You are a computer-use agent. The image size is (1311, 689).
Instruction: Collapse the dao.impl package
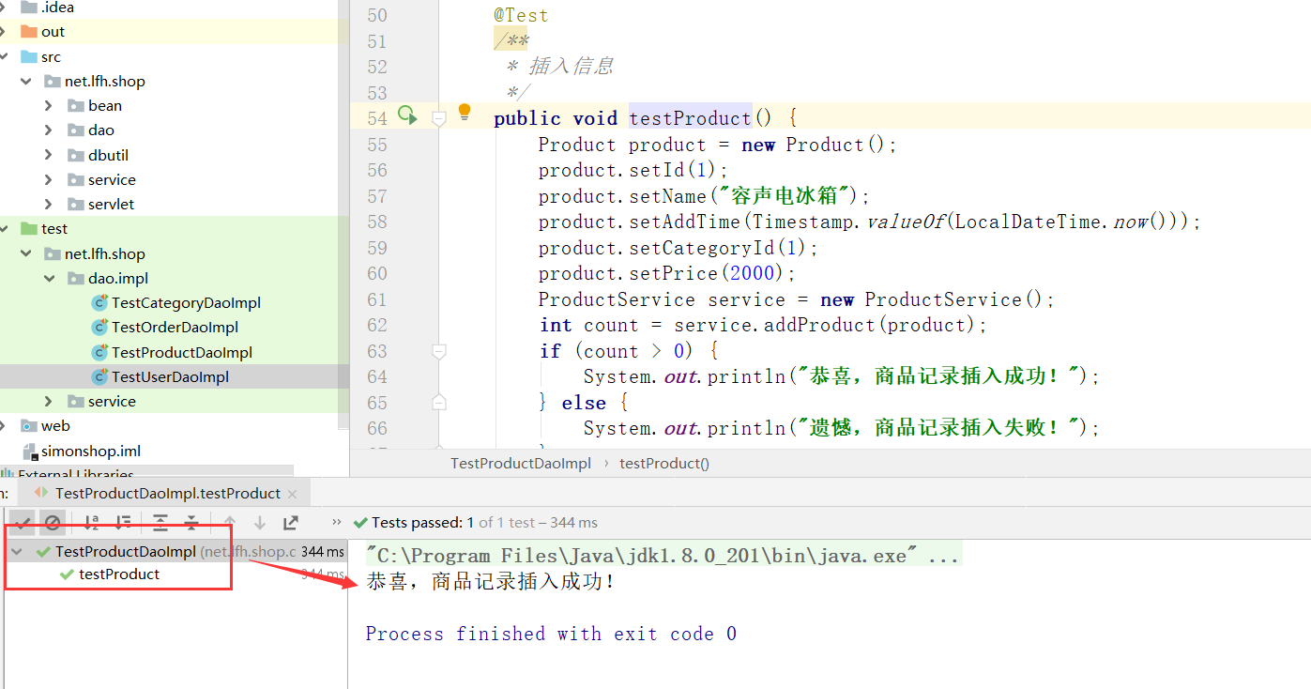[x=49, y=279]
